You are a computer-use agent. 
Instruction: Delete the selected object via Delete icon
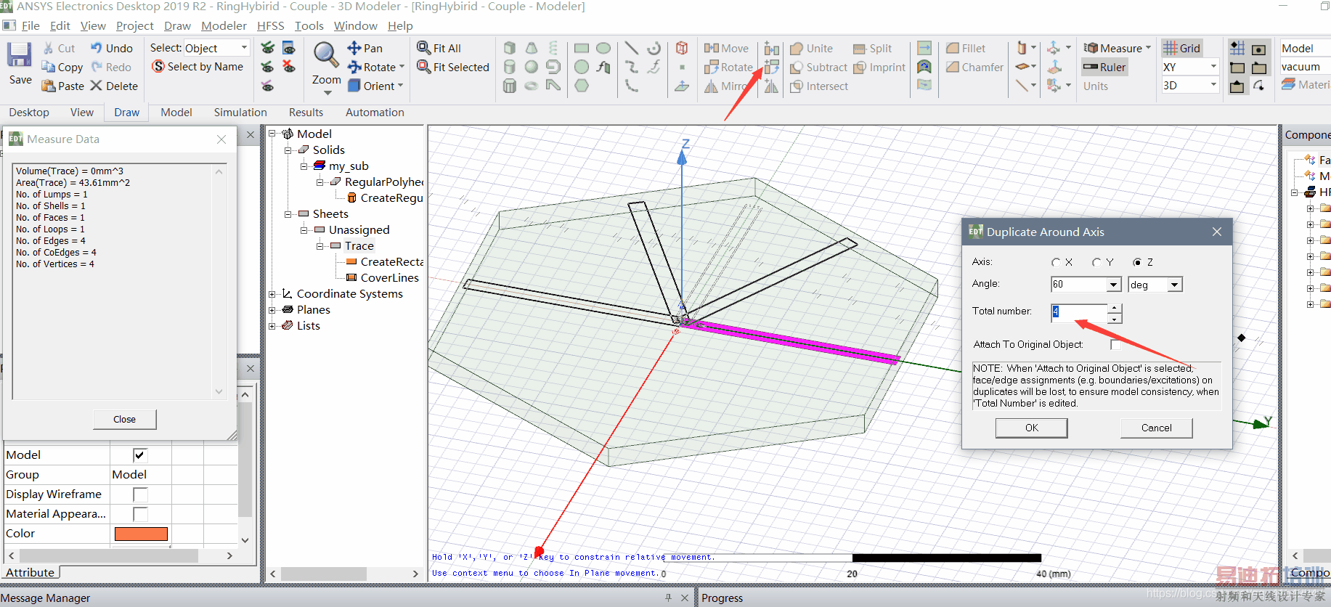coord(97,86)
